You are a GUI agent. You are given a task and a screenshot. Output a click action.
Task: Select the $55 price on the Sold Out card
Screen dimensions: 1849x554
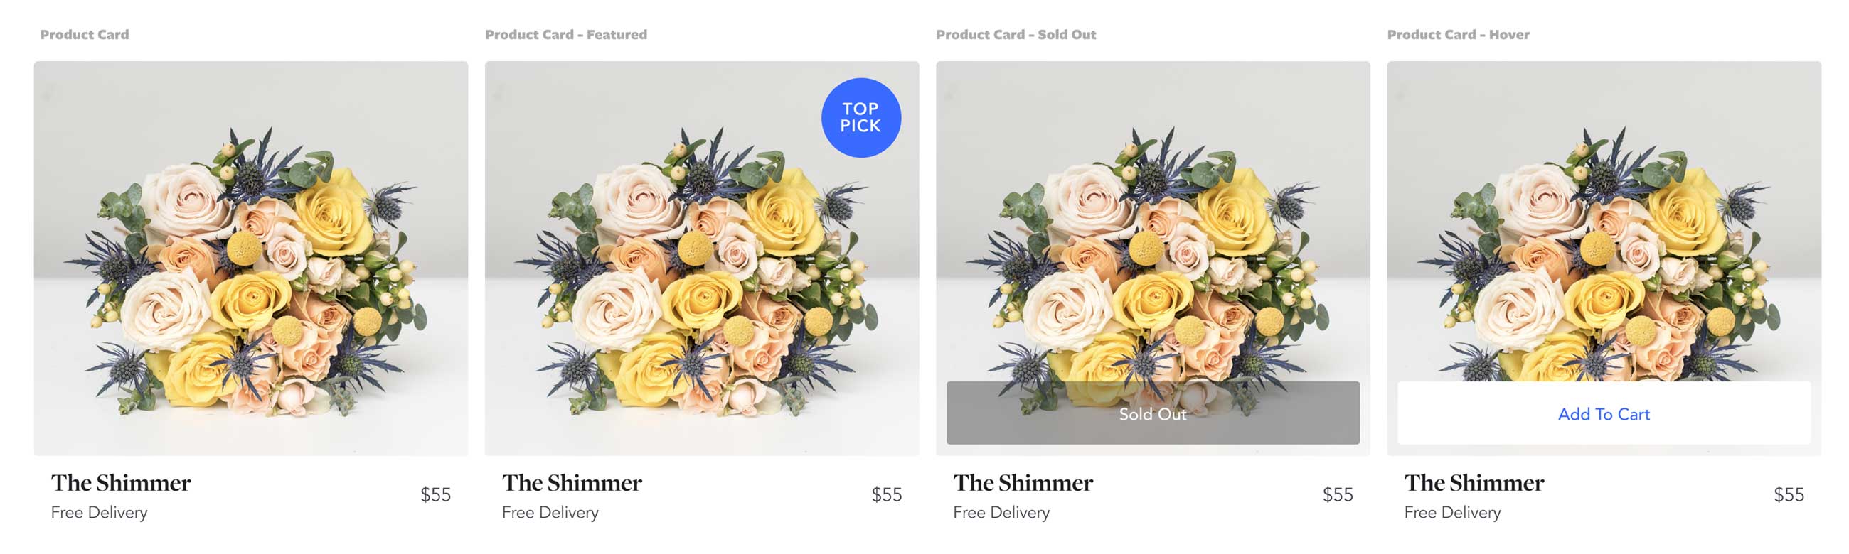click(1338, 494)
